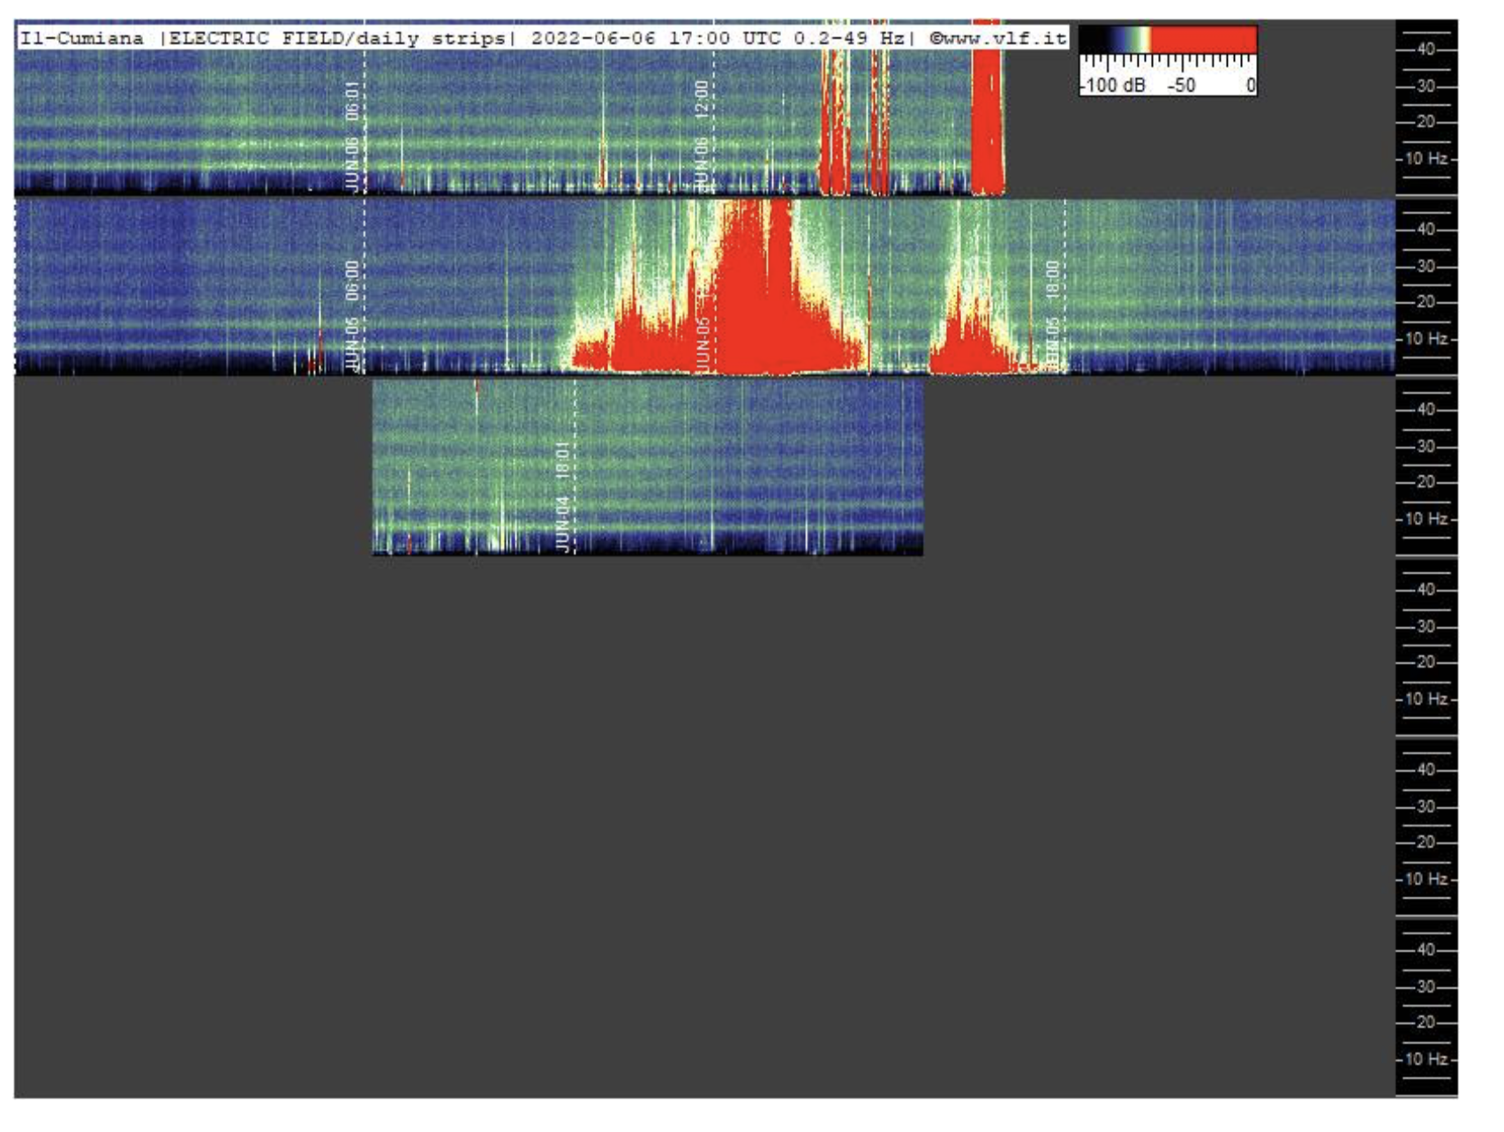The image size is (1504, 1132).
Task: Click the "40" axis label of the JUN-06 strip
Action: click(x=1426, y=49)
